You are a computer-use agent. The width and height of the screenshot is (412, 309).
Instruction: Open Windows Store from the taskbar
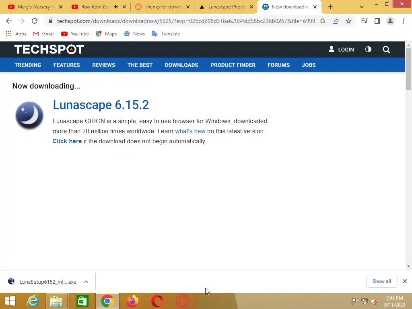click(x=82, y=301)
